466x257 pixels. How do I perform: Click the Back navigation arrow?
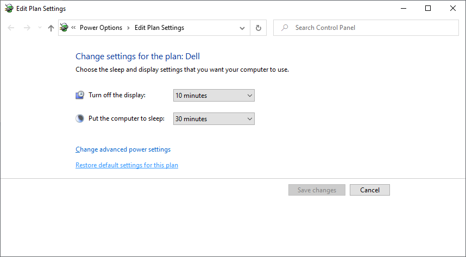pos(11,28)
